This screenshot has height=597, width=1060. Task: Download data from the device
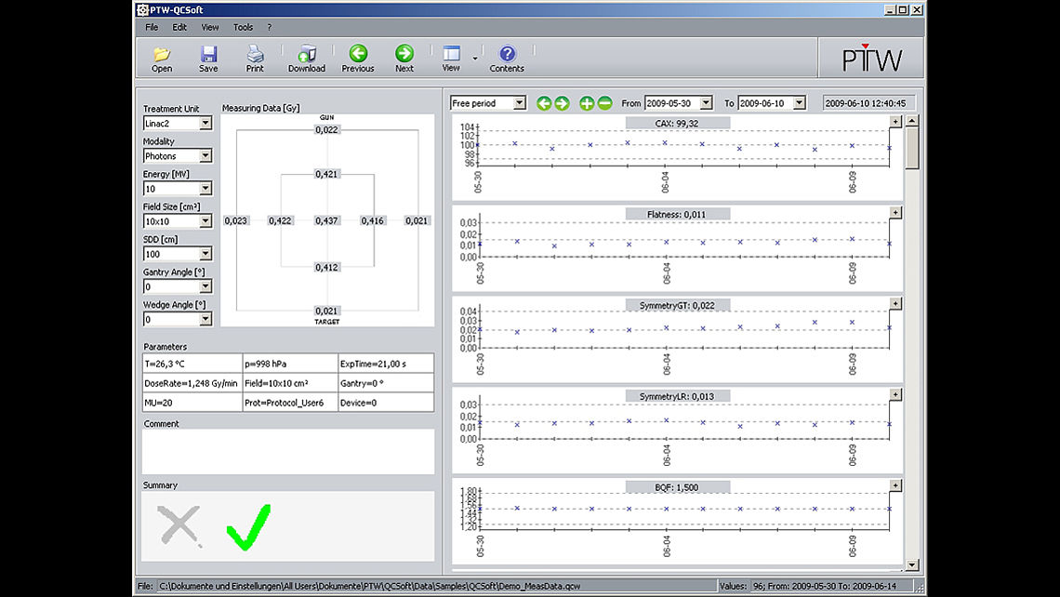306,58
